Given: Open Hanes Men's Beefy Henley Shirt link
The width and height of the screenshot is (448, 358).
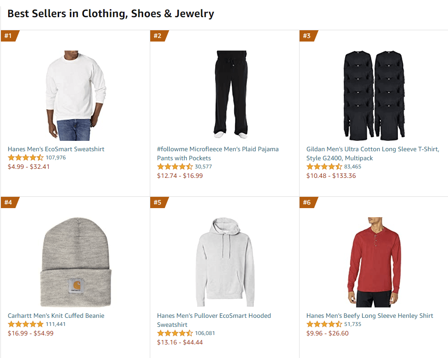Looking at the screenshot, I should coord(369,316).
